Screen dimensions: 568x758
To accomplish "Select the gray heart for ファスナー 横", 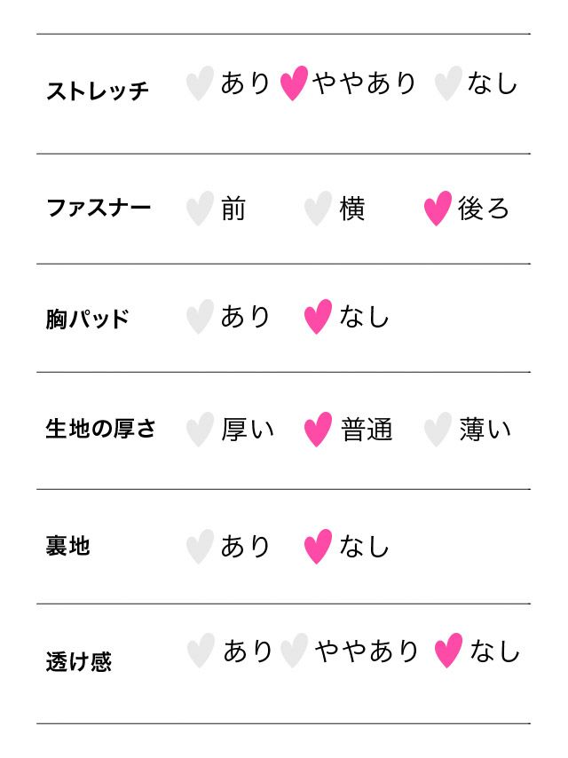I will (x=318, y=209).
